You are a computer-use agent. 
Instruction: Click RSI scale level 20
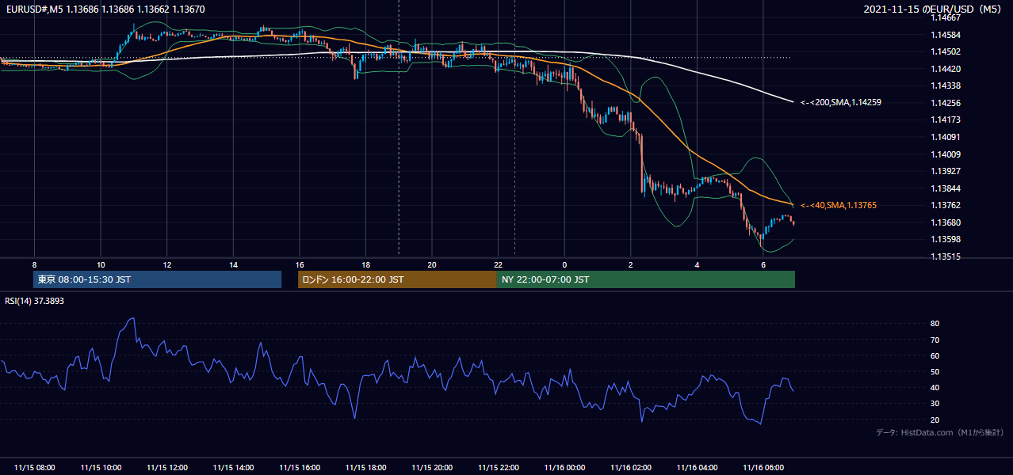935,420
